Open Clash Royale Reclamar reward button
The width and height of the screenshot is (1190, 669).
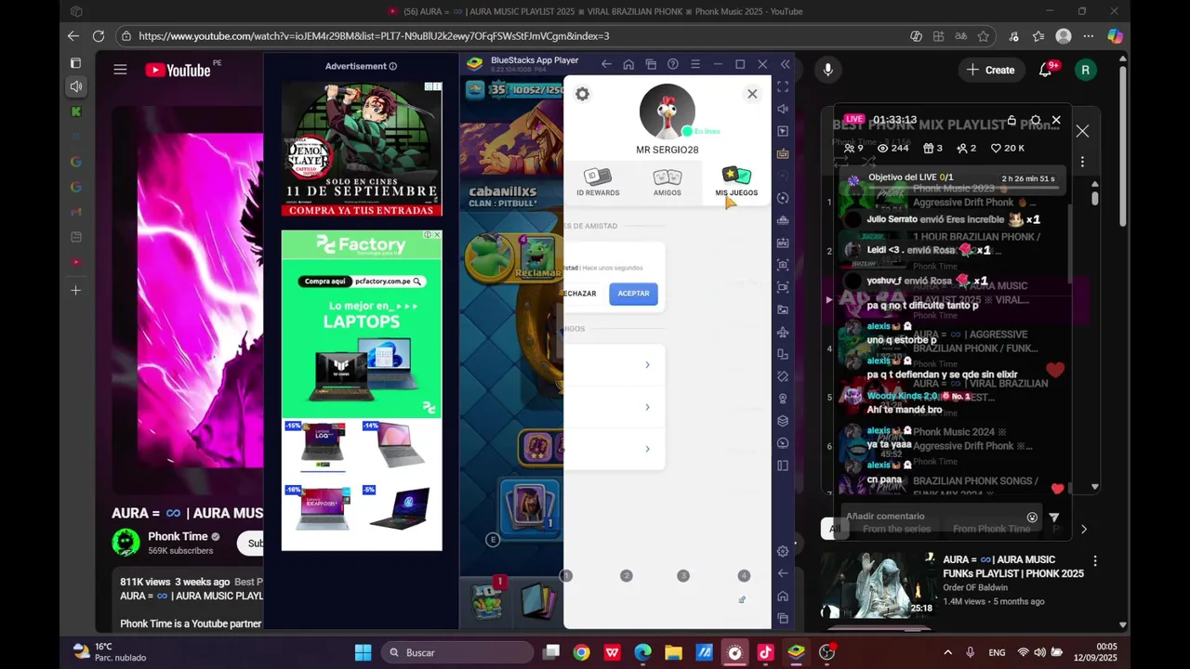coord(537,273)
